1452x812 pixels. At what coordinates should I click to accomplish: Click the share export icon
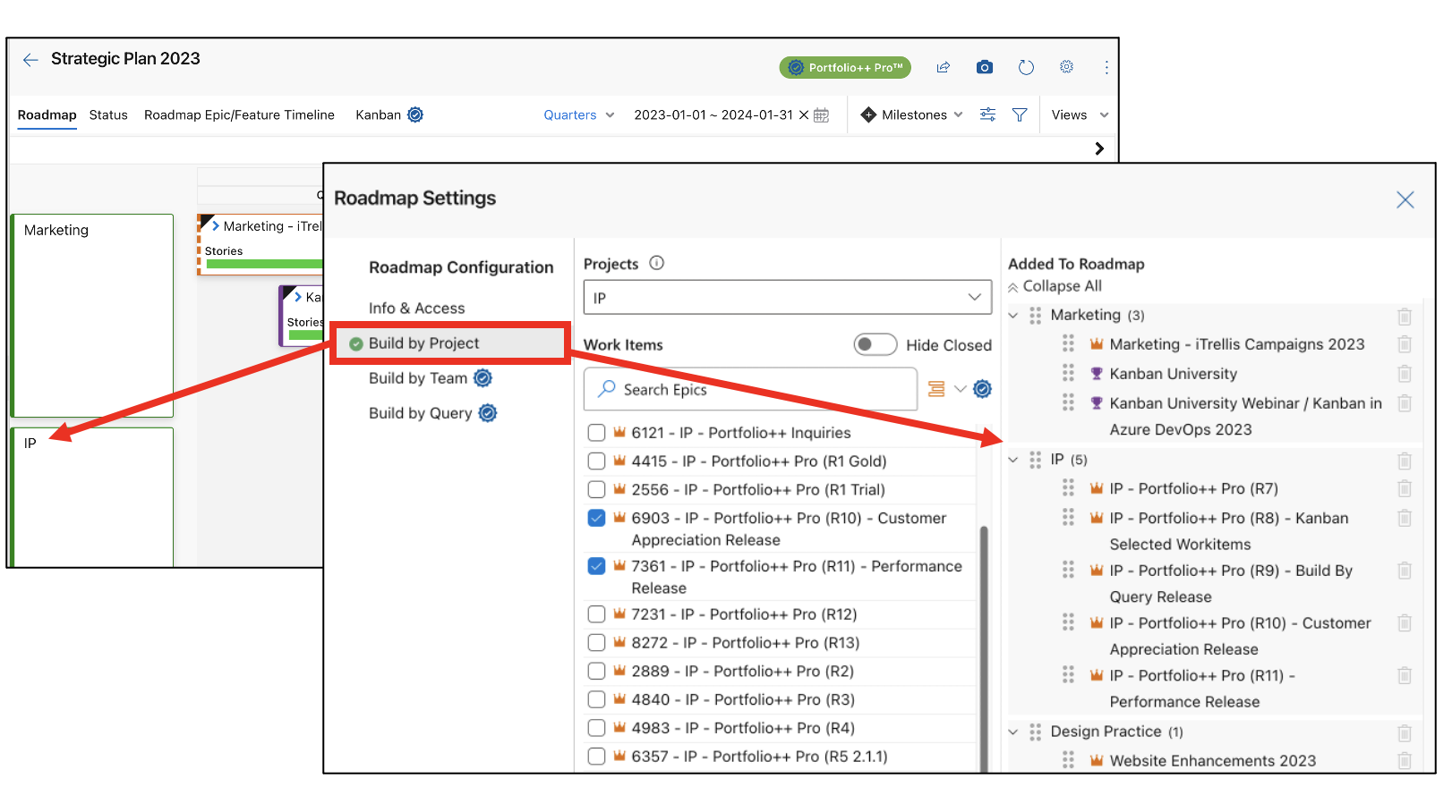943,67
